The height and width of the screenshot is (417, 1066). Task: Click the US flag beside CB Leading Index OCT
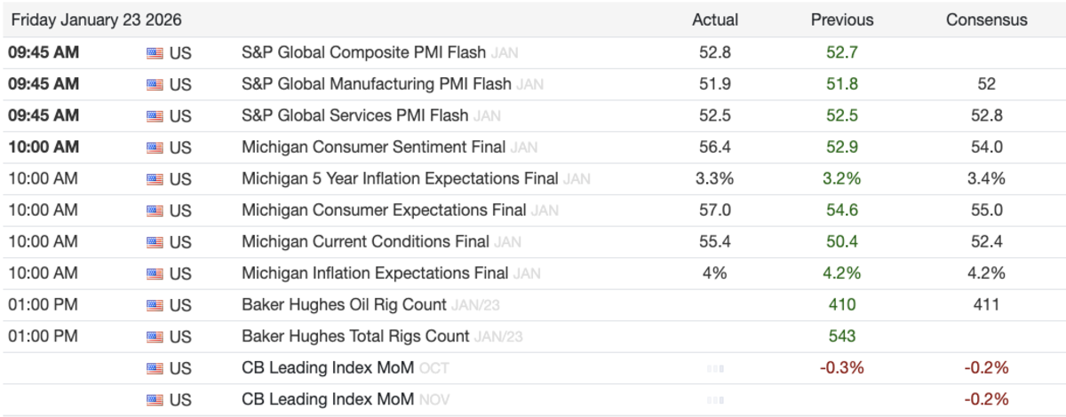[155, 368]
